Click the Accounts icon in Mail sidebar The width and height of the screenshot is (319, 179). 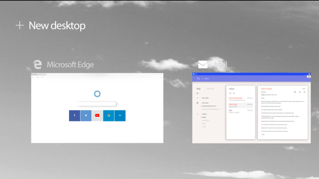click(197, 103)
